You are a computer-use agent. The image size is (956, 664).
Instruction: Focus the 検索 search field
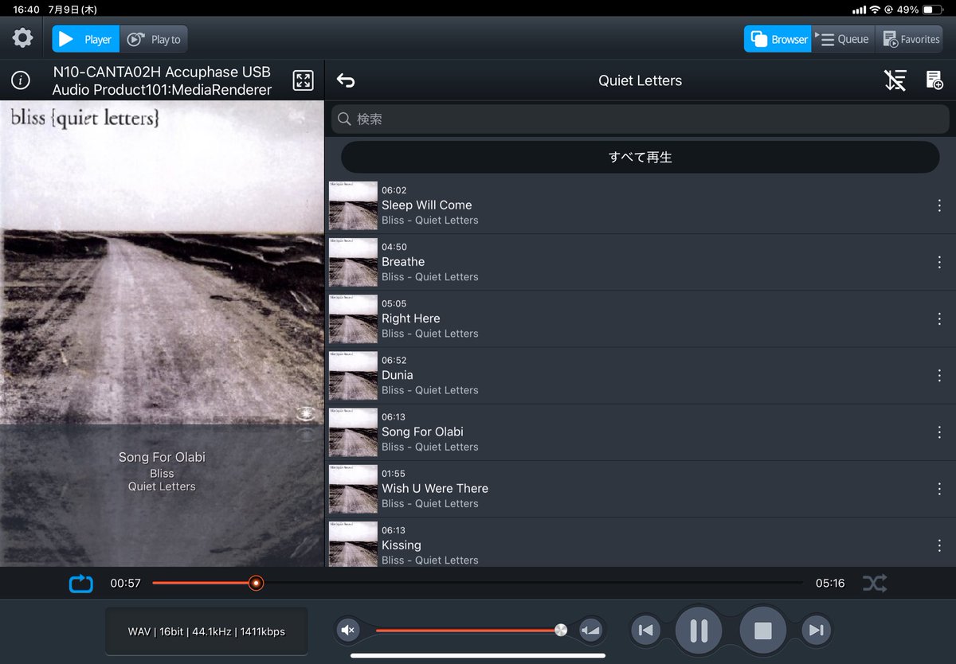click(640, 119)
